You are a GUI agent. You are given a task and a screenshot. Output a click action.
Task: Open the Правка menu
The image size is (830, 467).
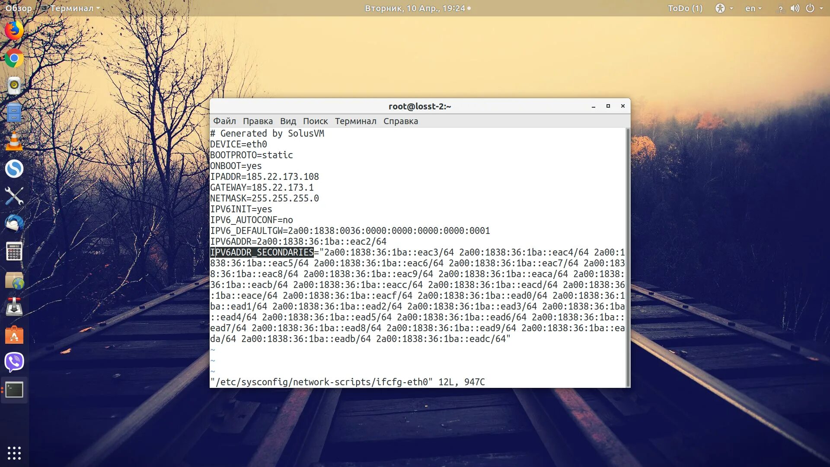click(258, 121)
